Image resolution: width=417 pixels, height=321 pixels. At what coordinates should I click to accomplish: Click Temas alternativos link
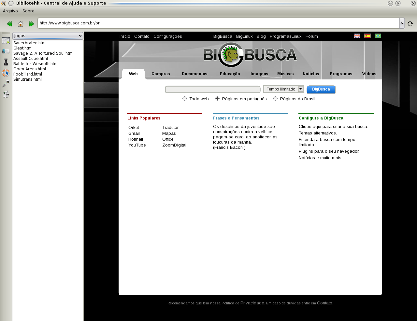click(x=318, y=133)
